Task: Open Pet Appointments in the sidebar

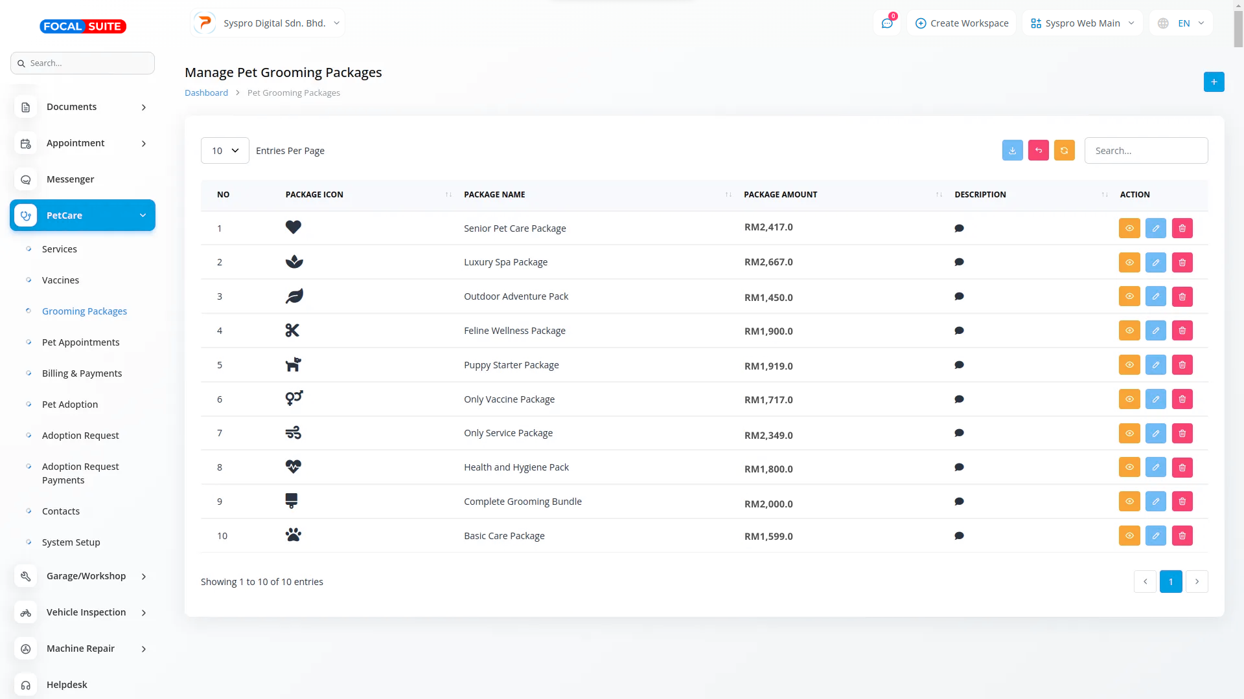Action: click(x=80, y=342)
